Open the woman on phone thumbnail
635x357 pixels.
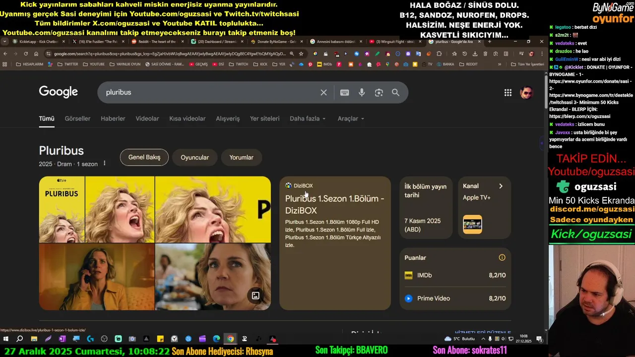[97, 277]
